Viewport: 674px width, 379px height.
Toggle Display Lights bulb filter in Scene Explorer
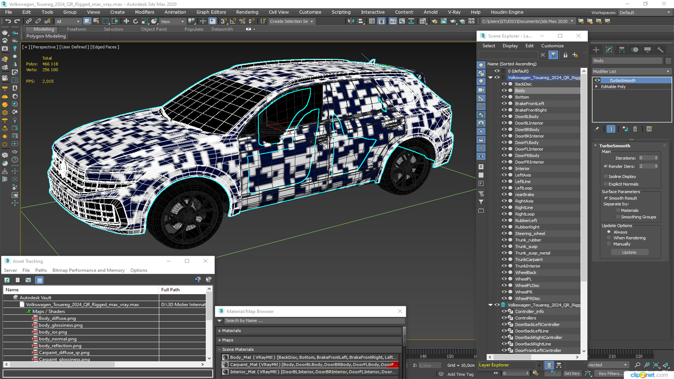click(481, 81)
